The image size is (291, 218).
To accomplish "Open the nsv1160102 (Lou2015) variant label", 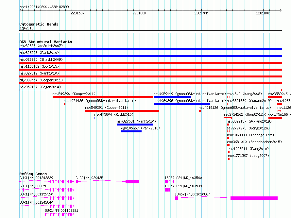I will pyautogui.click(x=39, y=66).
